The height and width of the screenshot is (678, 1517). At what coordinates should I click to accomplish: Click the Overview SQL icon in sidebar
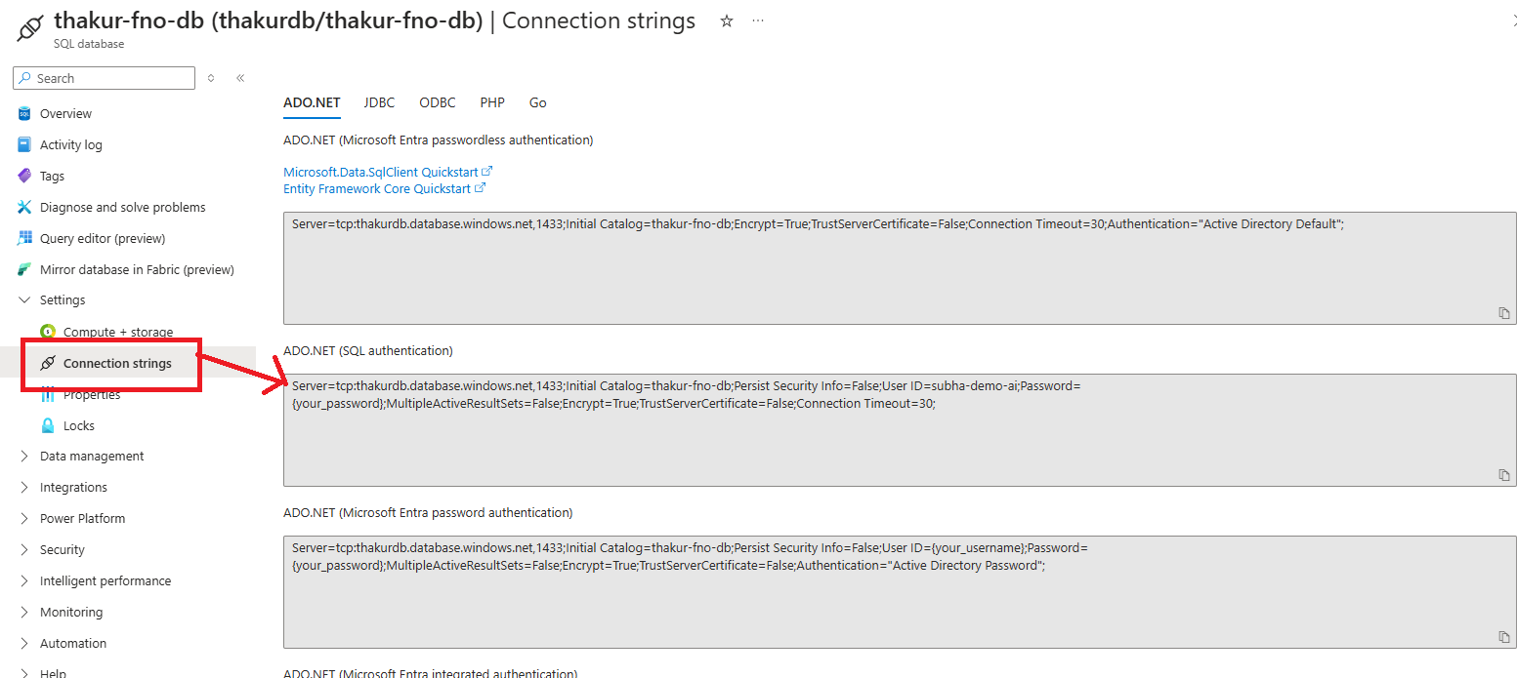pyautogui.click(x=24, y=114)
